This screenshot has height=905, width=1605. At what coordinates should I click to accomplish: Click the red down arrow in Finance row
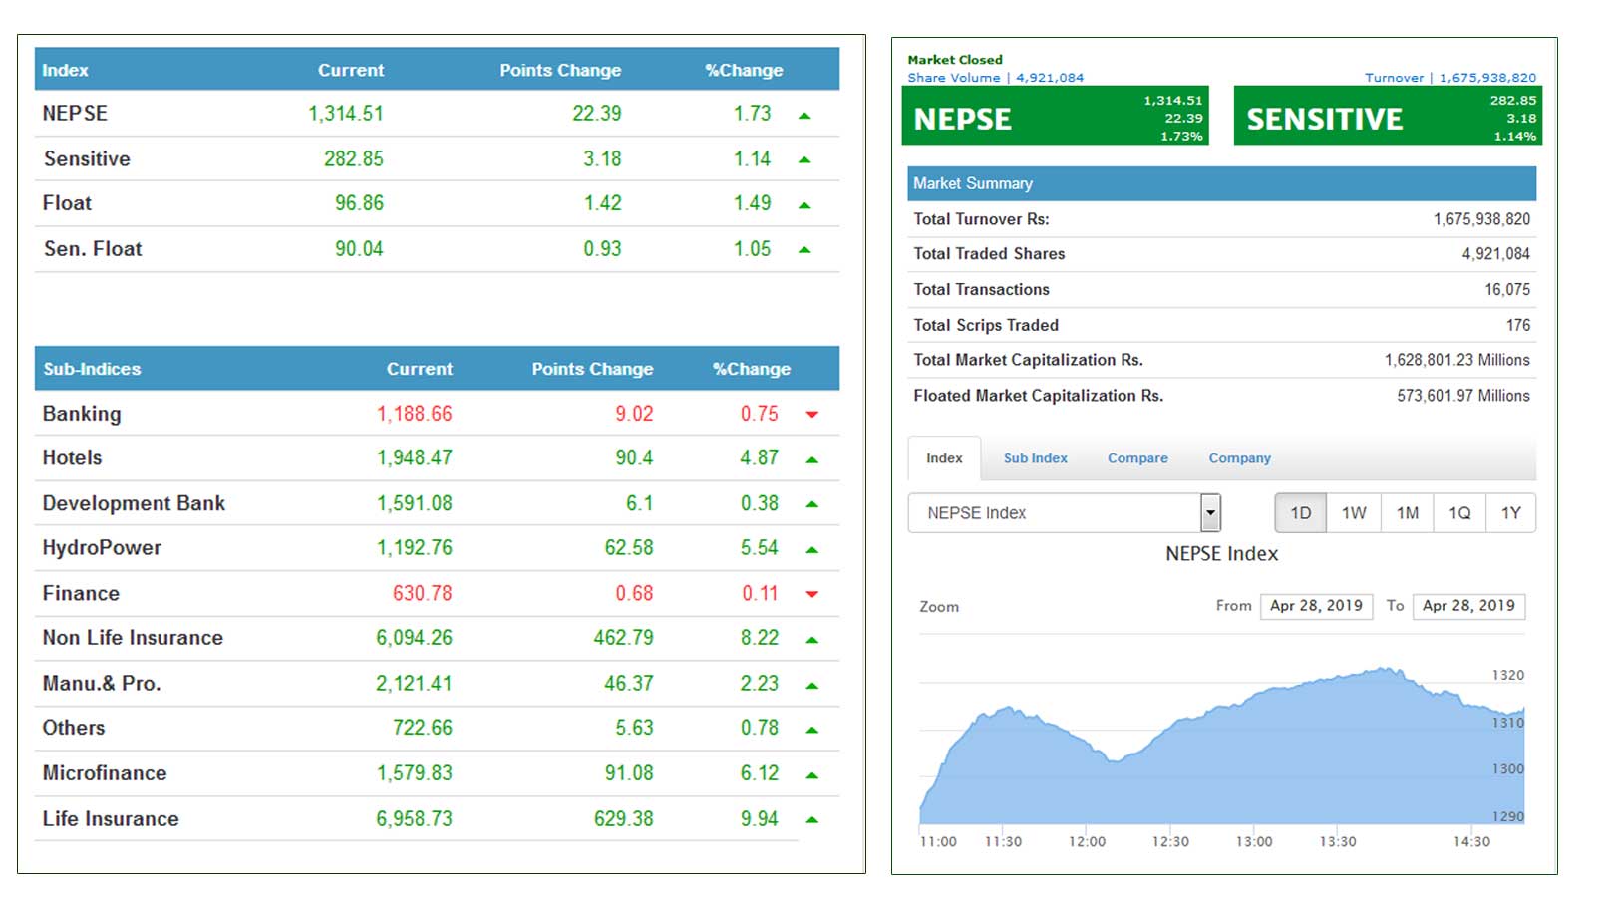(811, 594)
